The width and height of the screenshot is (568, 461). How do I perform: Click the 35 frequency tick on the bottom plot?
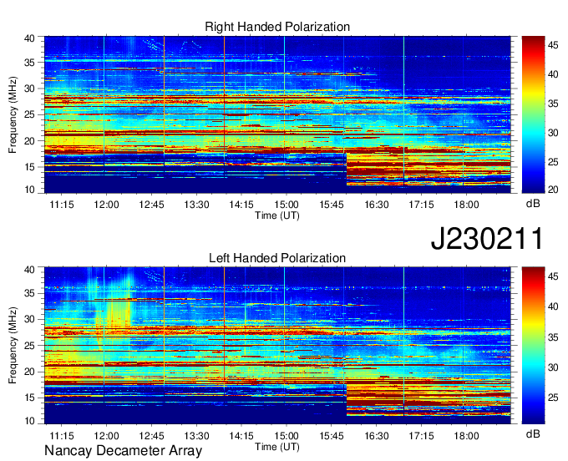pyautogui.click(x=30, y=293)
